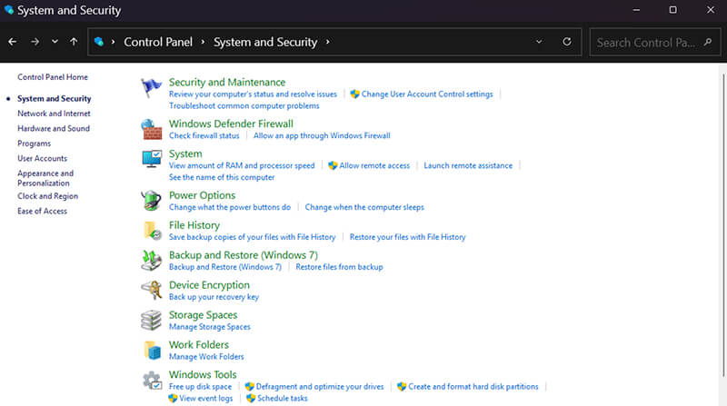Change when the computer sleeps

[x=364, y=207]
